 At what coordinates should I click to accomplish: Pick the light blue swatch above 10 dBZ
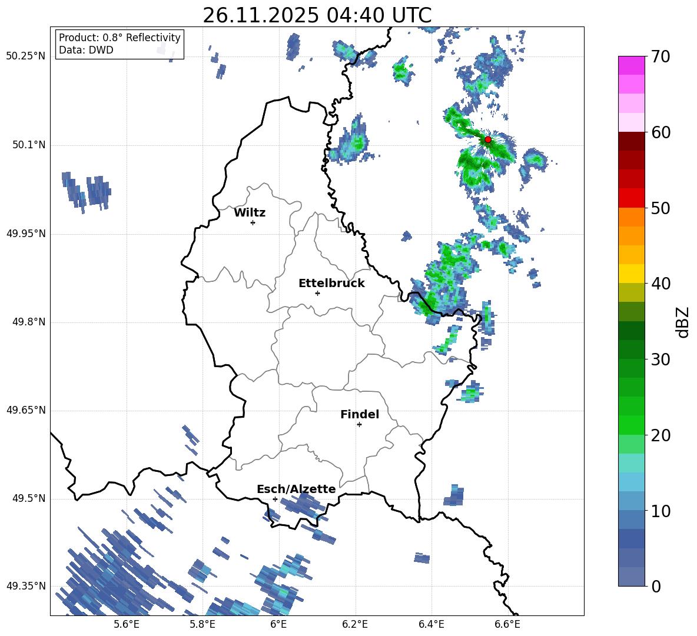coord(631,501)
